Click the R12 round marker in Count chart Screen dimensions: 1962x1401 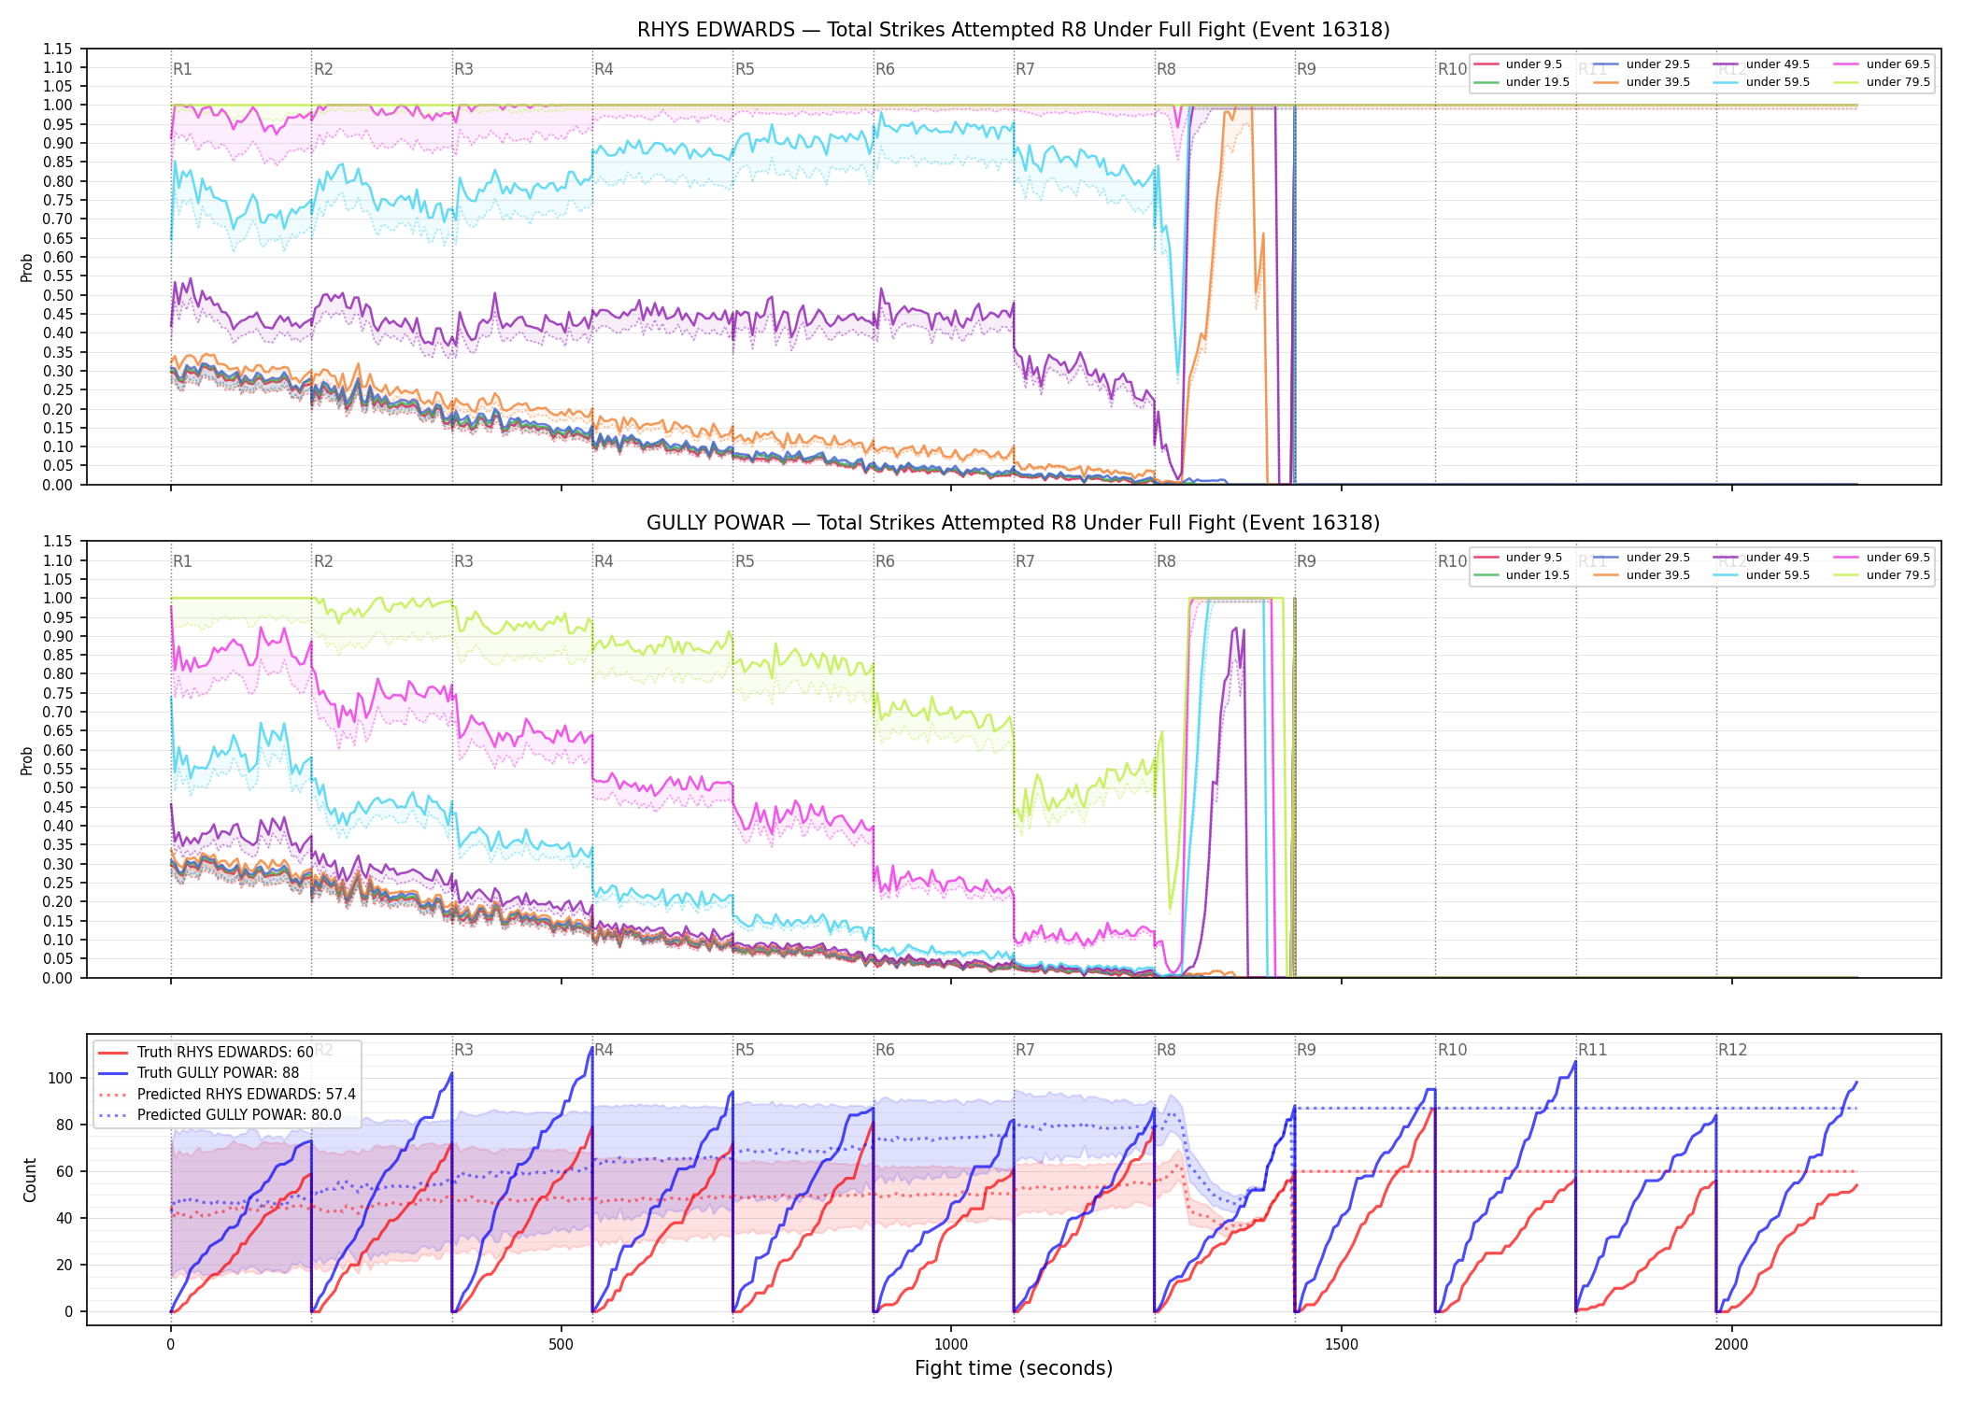pyautogui.click(x=1732, y=1050)
